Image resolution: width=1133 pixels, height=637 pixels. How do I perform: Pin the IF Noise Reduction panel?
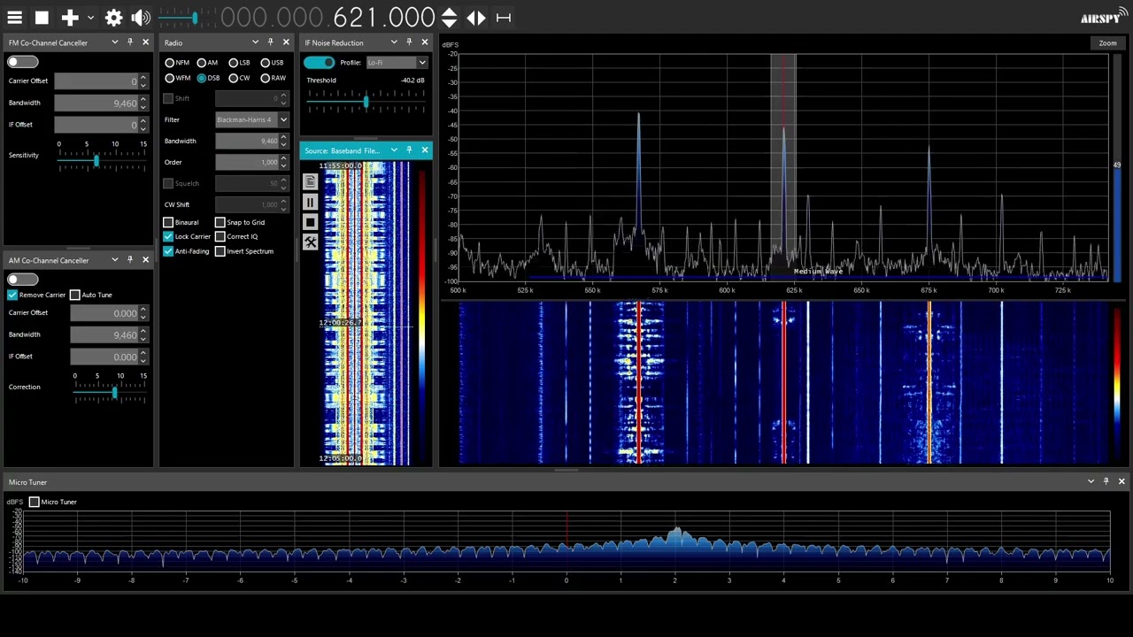409,42
